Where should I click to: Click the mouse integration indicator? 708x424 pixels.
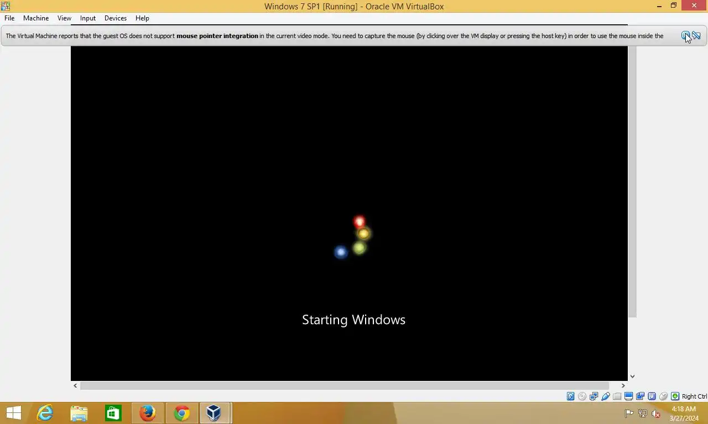point(664,396)
